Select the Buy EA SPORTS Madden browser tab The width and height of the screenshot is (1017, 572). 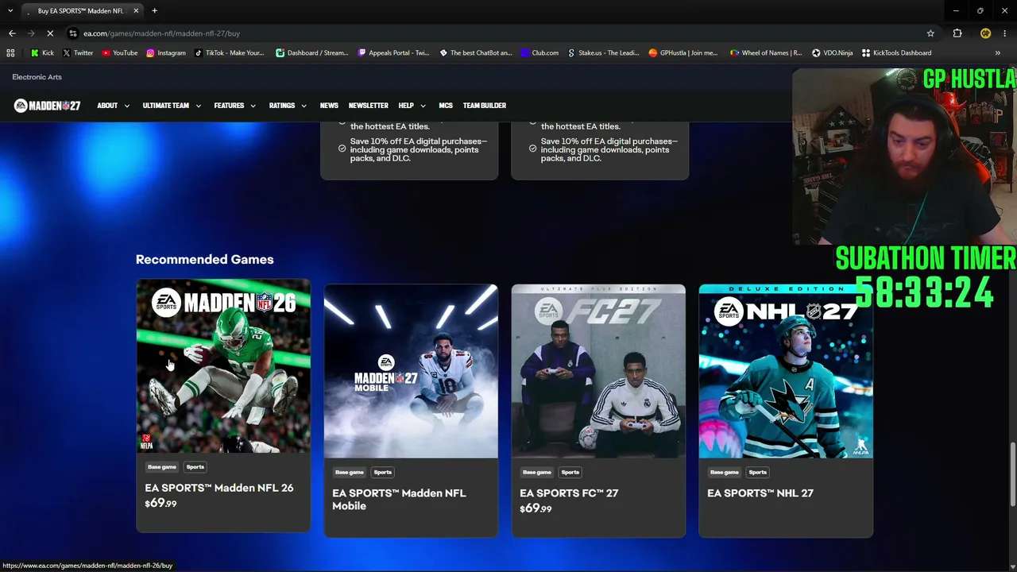82,11
